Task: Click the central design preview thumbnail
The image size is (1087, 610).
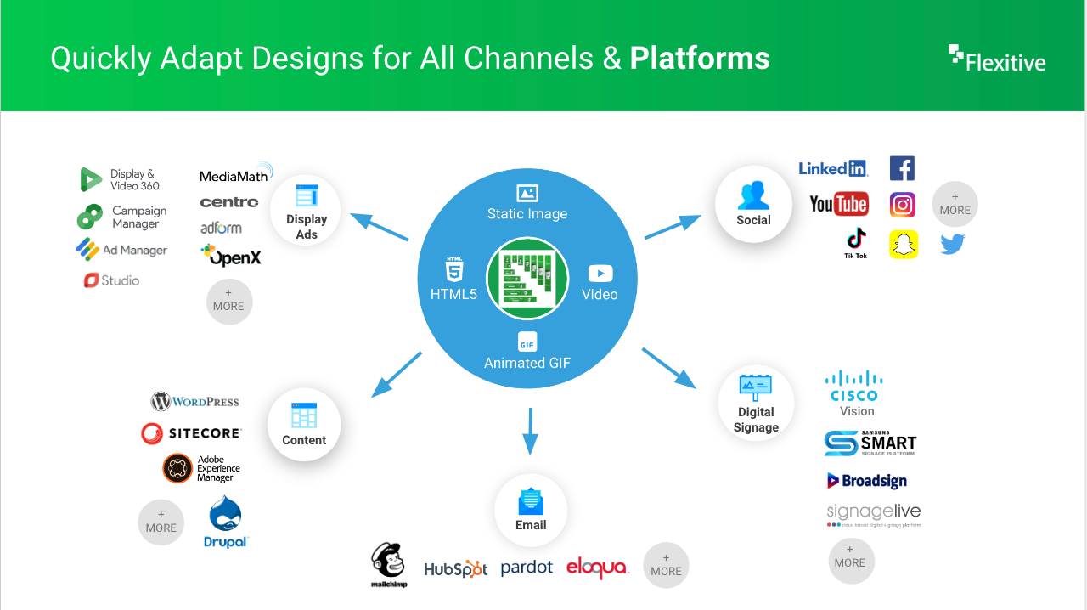Action: 527,278
